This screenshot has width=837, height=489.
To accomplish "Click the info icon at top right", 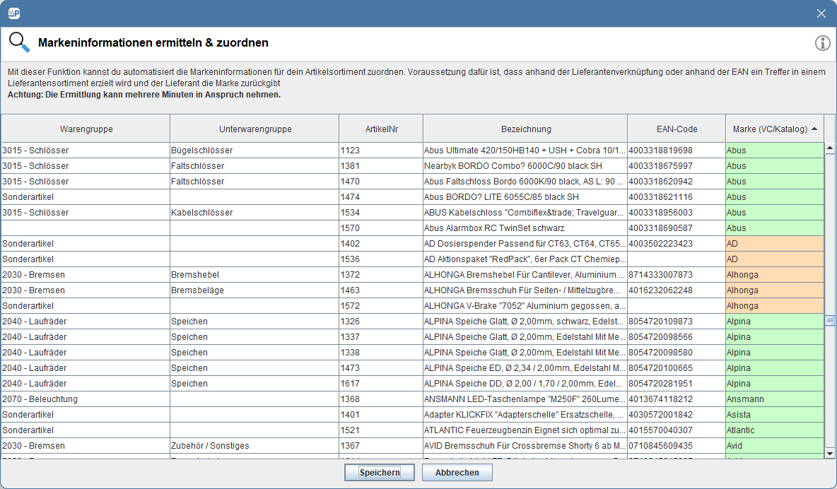I will pos(822,42).
